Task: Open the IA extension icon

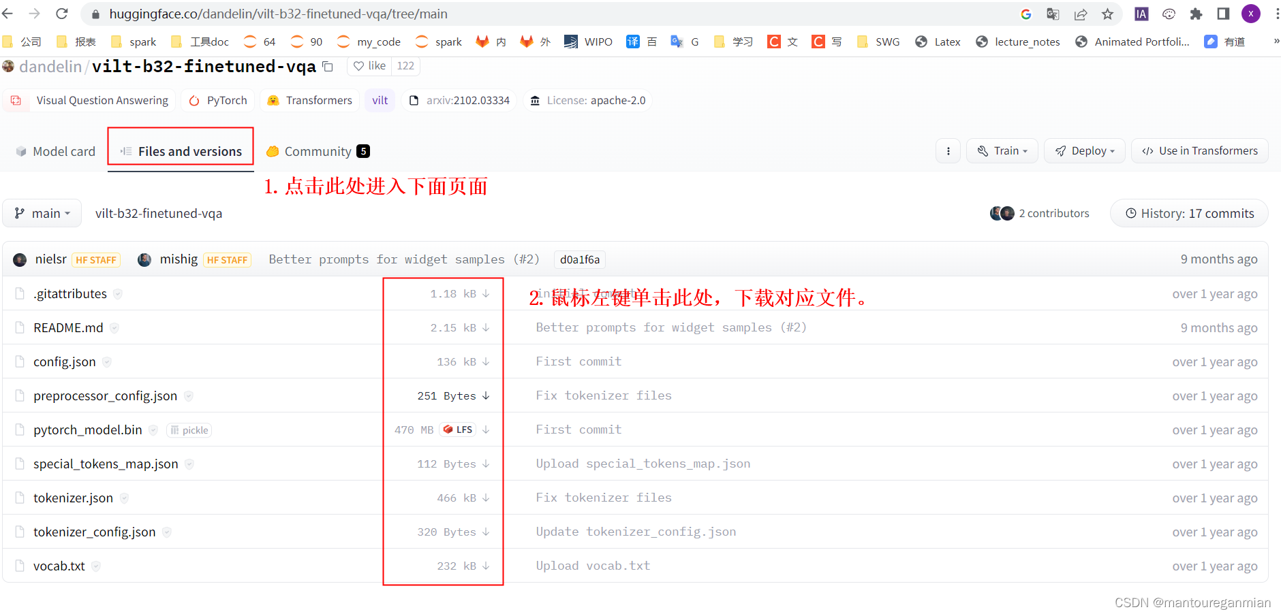Action: point(1141,14)
